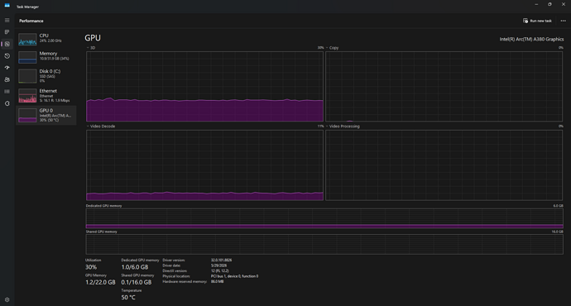
Task: Click the large GPU heading
Action: [93, 38]
